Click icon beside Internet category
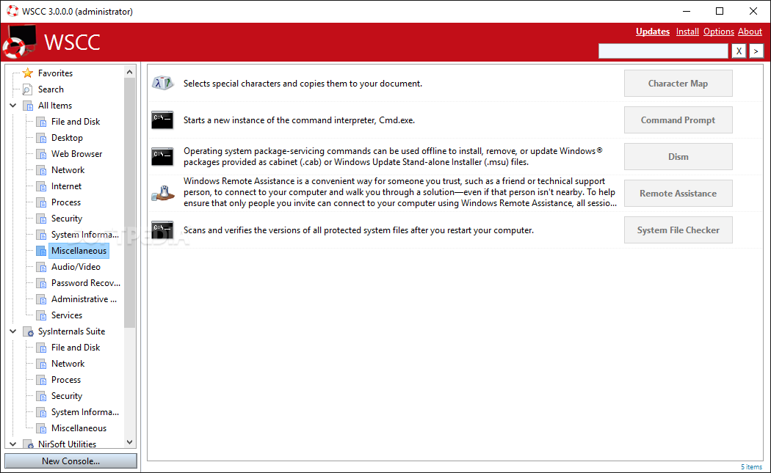Screen dimensions: 771x473 click(x=43, y=187)
